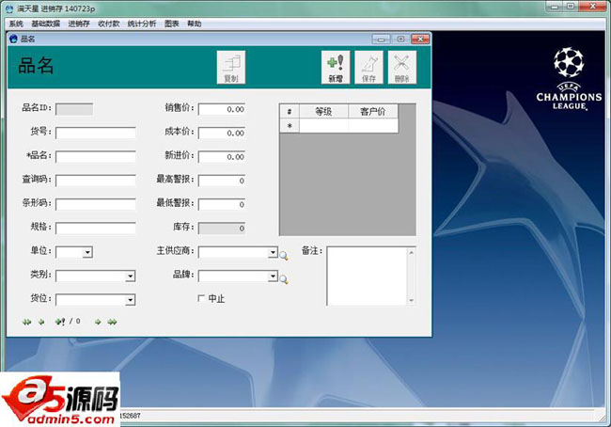The height and width of the screenshot is (427, 611).
Task: Open the 单位 dropdown
Action: (87, 252)
